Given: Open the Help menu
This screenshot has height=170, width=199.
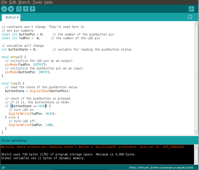Looking at the screenshot, I should point(48,2).
